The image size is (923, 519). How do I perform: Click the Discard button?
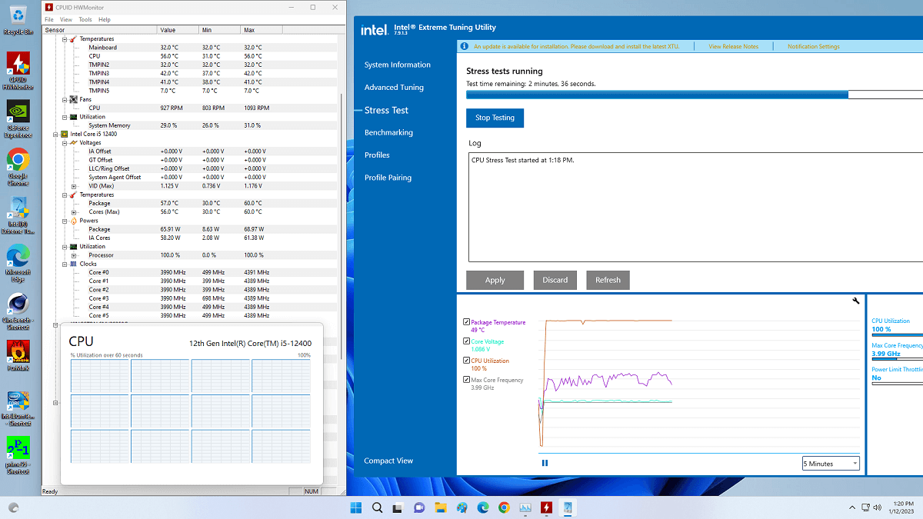tap(555, 280)
